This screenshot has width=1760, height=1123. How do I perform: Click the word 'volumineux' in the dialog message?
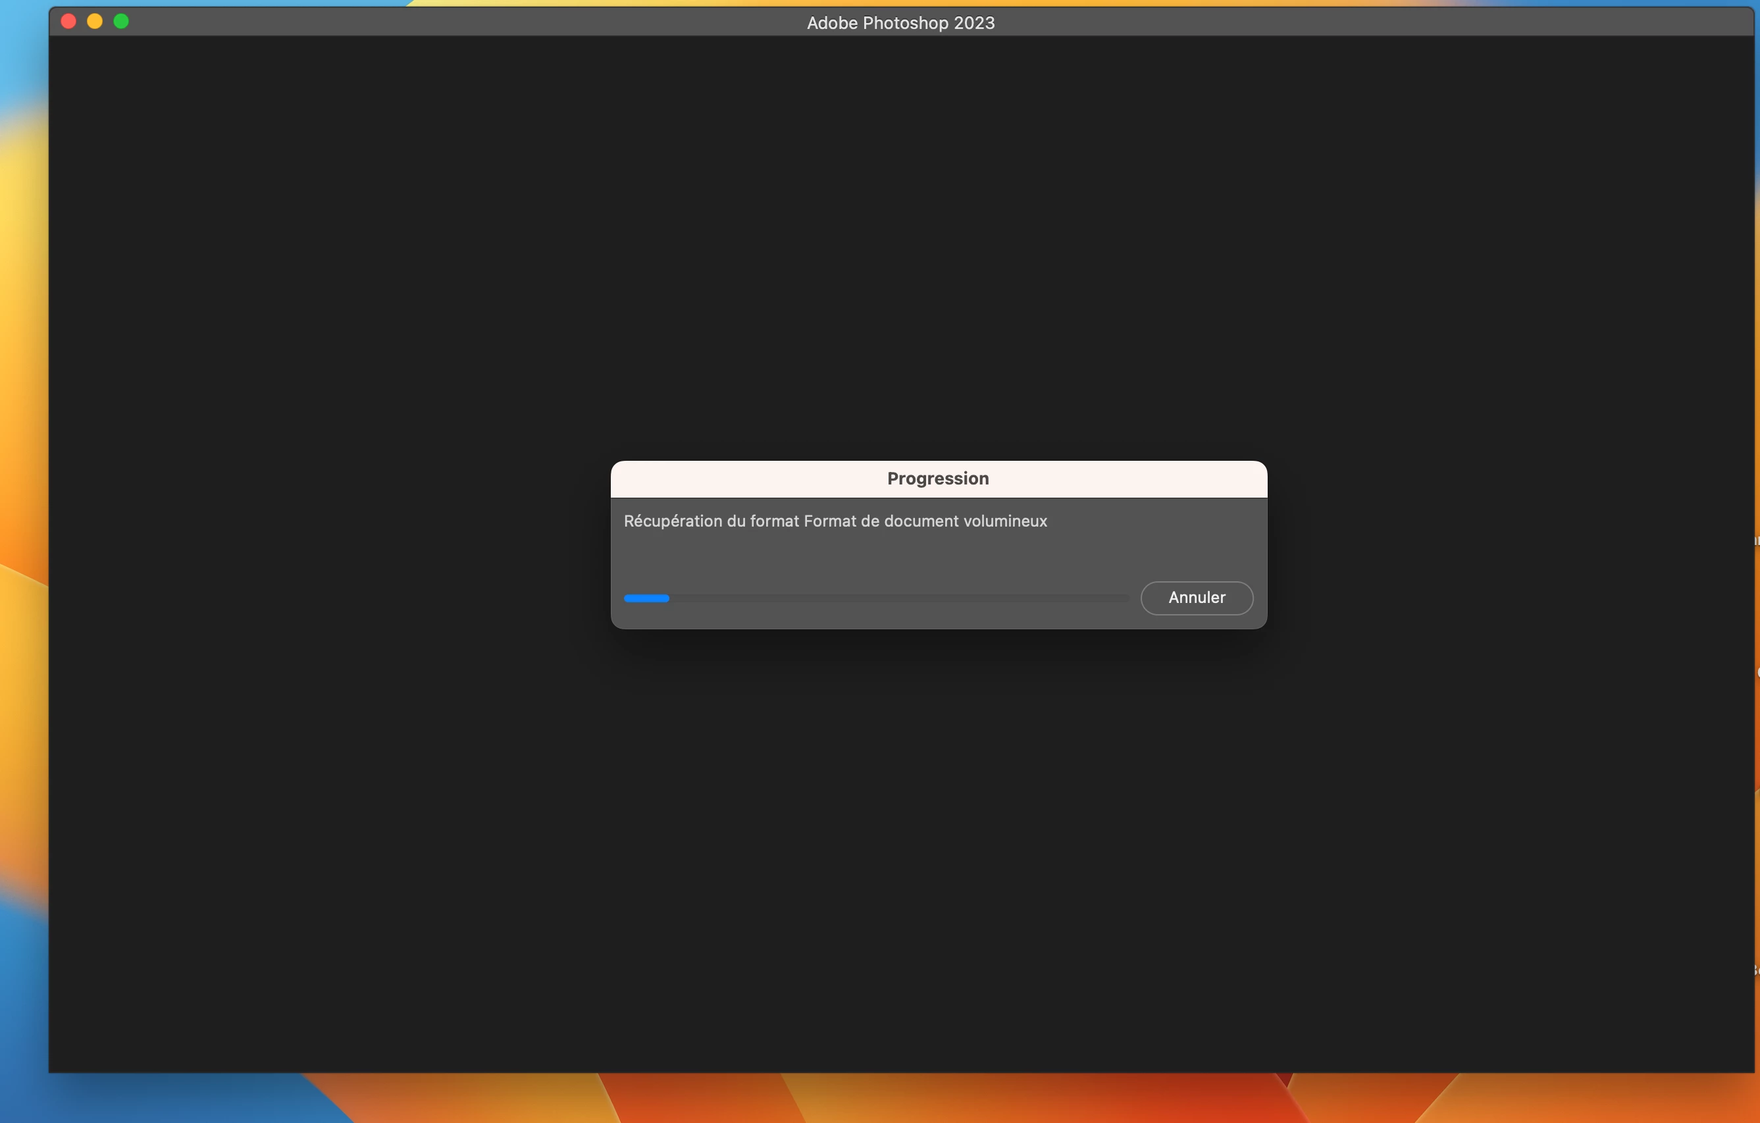coord(1005,521)
